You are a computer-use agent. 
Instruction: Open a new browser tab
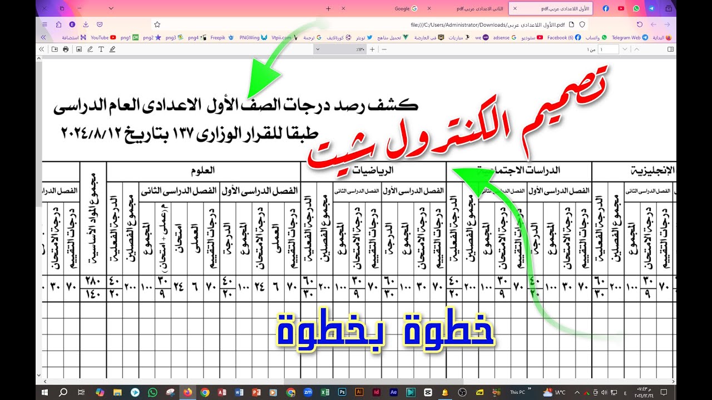click(328, 8)
